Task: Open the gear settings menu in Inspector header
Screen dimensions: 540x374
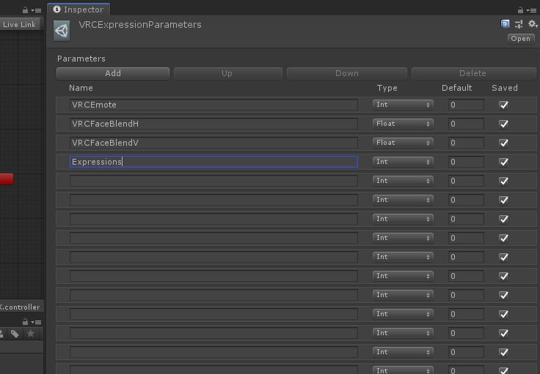Action: (532, 23)
